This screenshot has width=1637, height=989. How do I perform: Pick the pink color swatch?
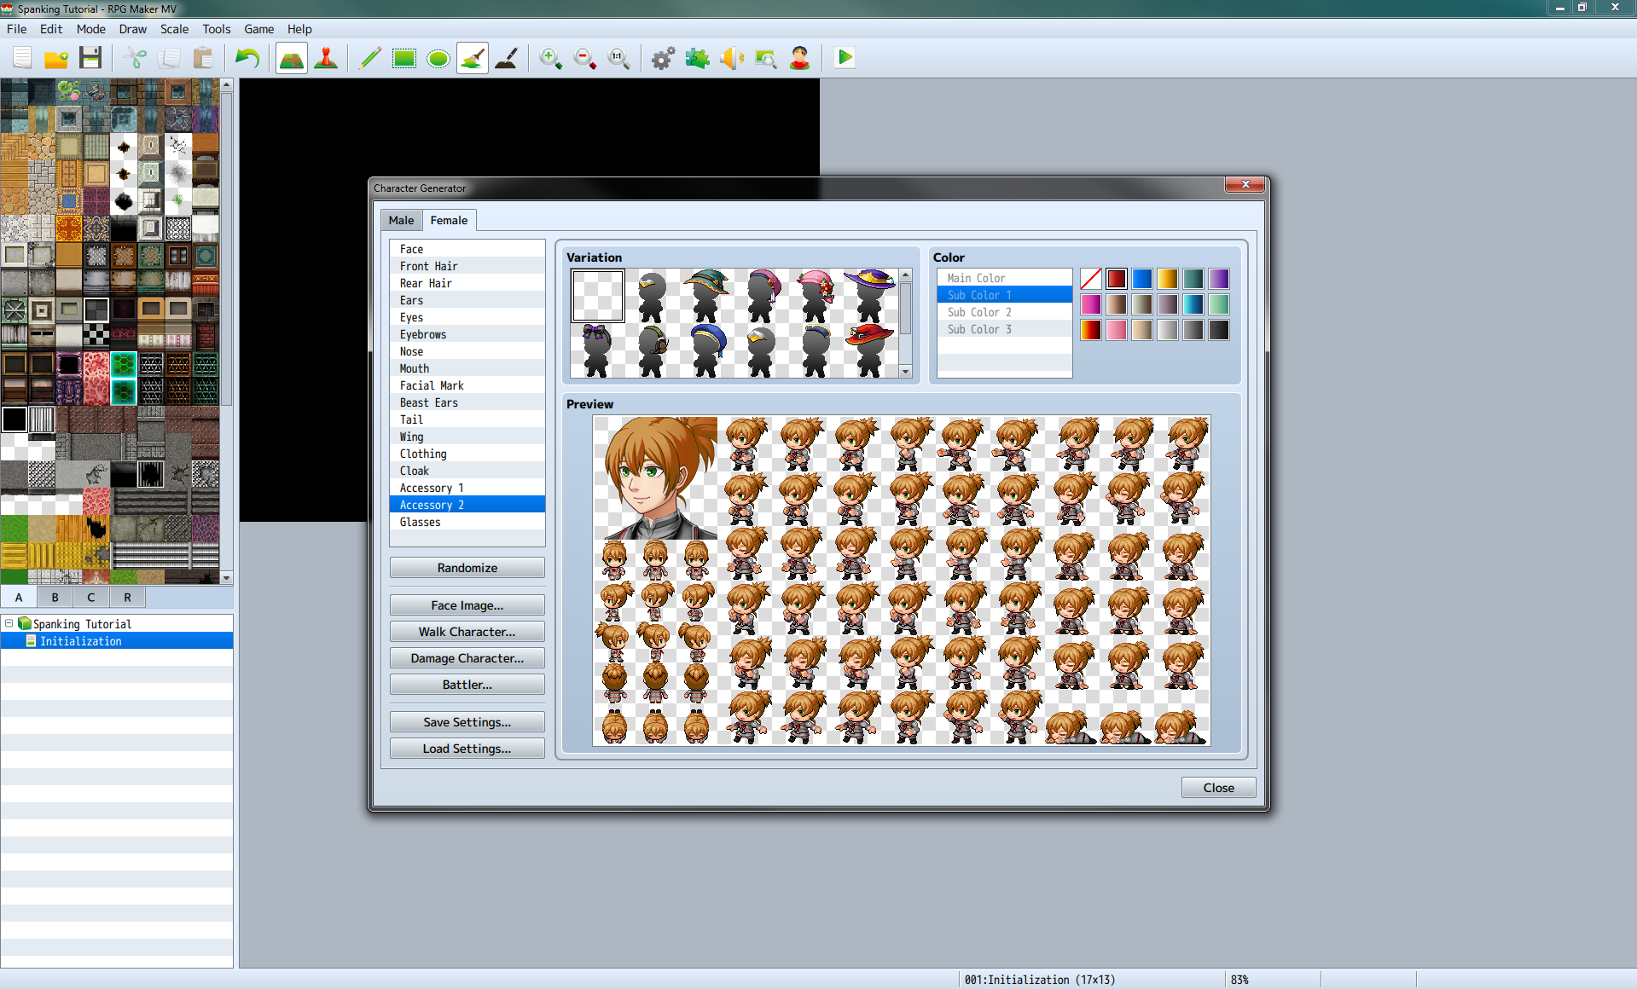[1117, 330]
